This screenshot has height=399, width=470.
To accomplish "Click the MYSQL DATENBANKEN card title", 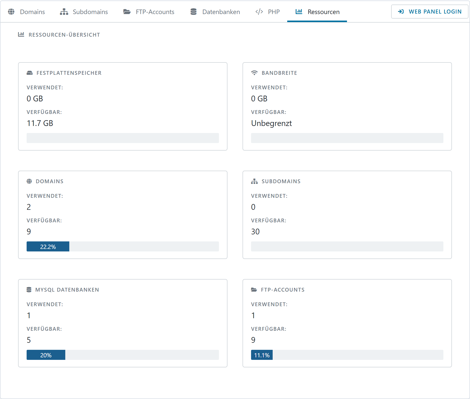I will [x=67, y=290].
